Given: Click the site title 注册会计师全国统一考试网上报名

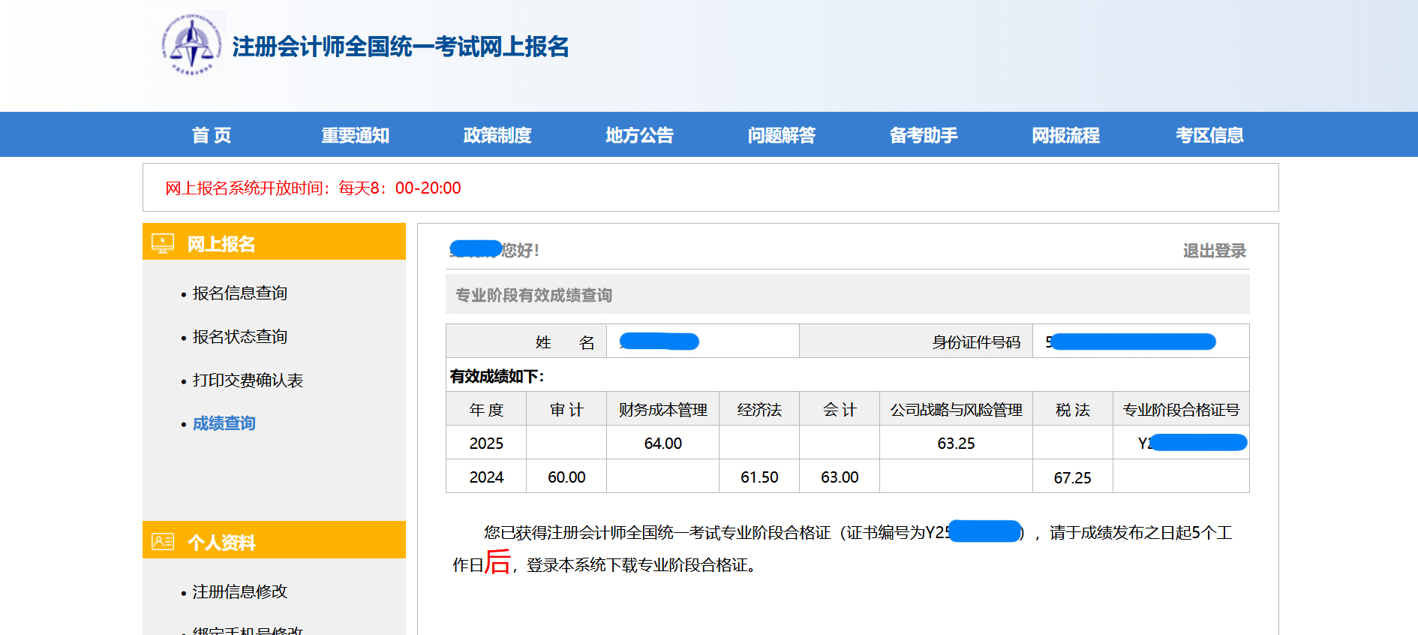Looking at the screenshot, I should coord(400,47).
